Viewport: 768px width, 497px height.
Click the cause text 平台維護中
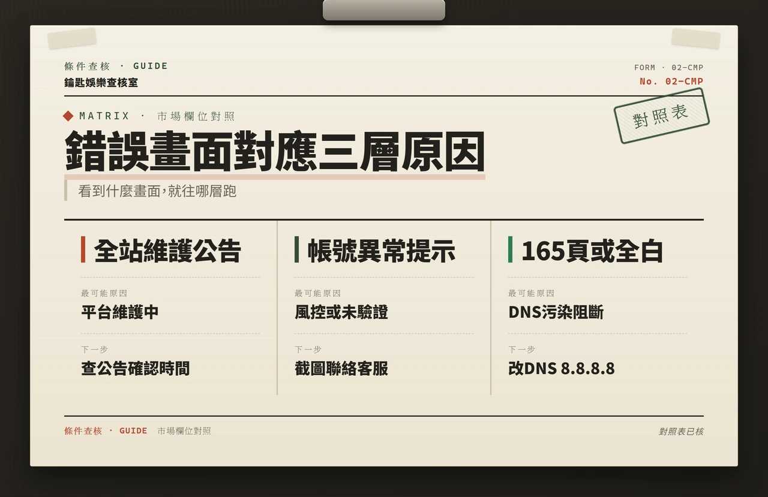[x=120, y=312]
